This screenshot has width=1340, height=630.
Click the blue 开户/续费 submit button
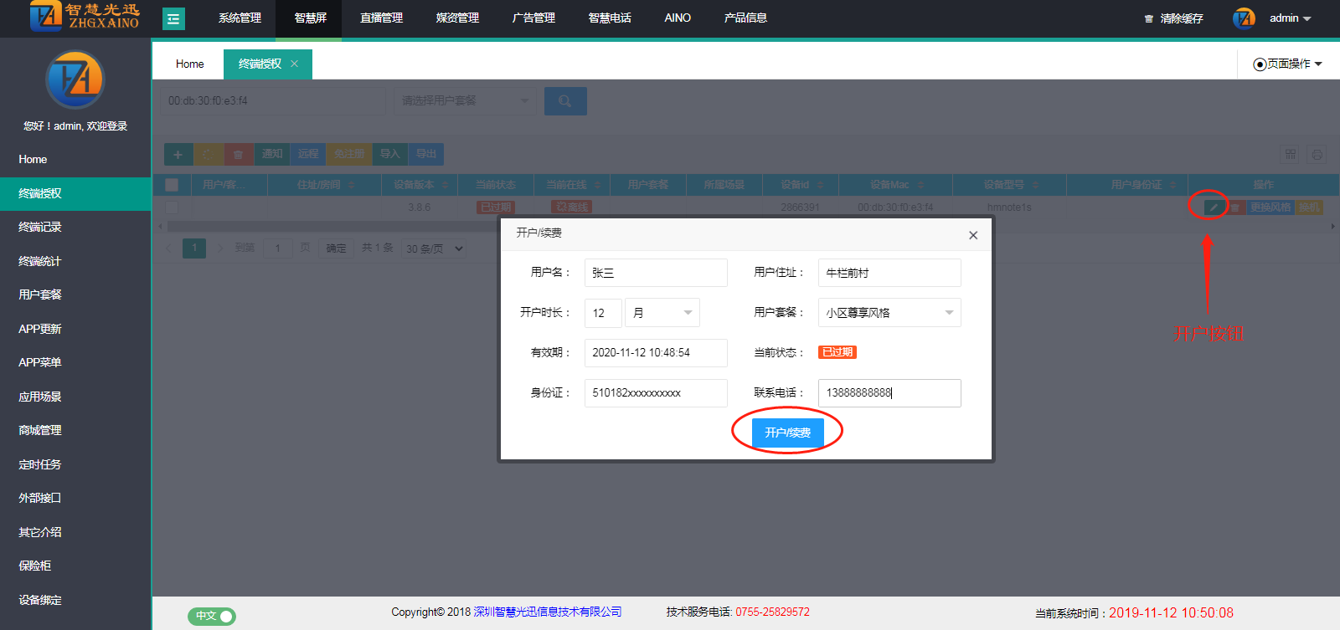pos(787,433)
